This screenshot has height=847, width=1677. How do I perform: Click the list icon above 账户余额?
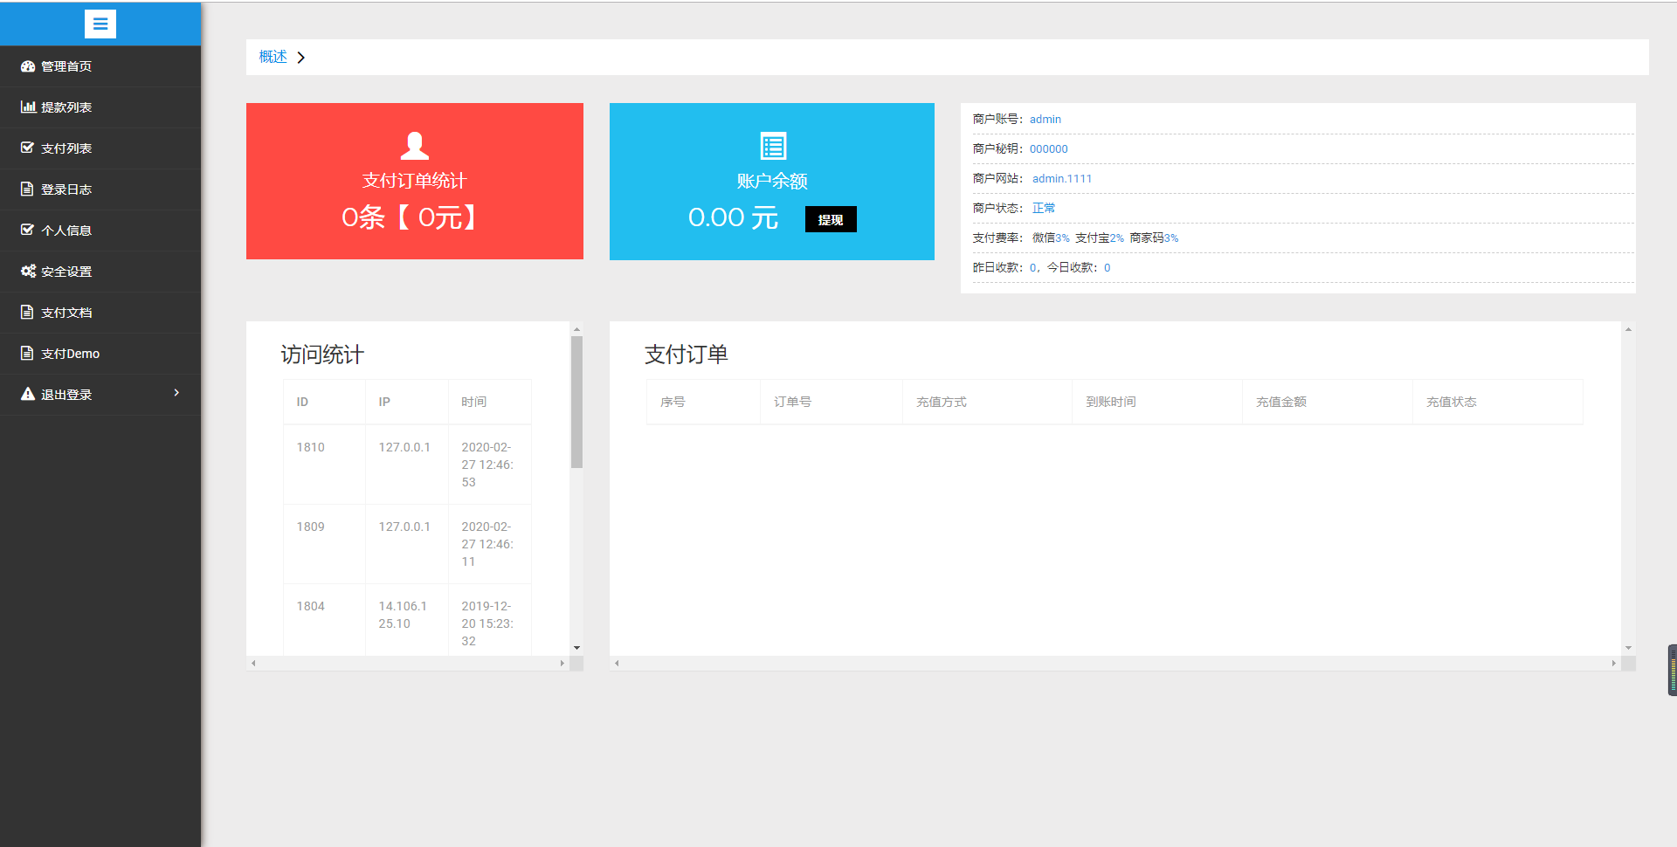coord(773,146)
